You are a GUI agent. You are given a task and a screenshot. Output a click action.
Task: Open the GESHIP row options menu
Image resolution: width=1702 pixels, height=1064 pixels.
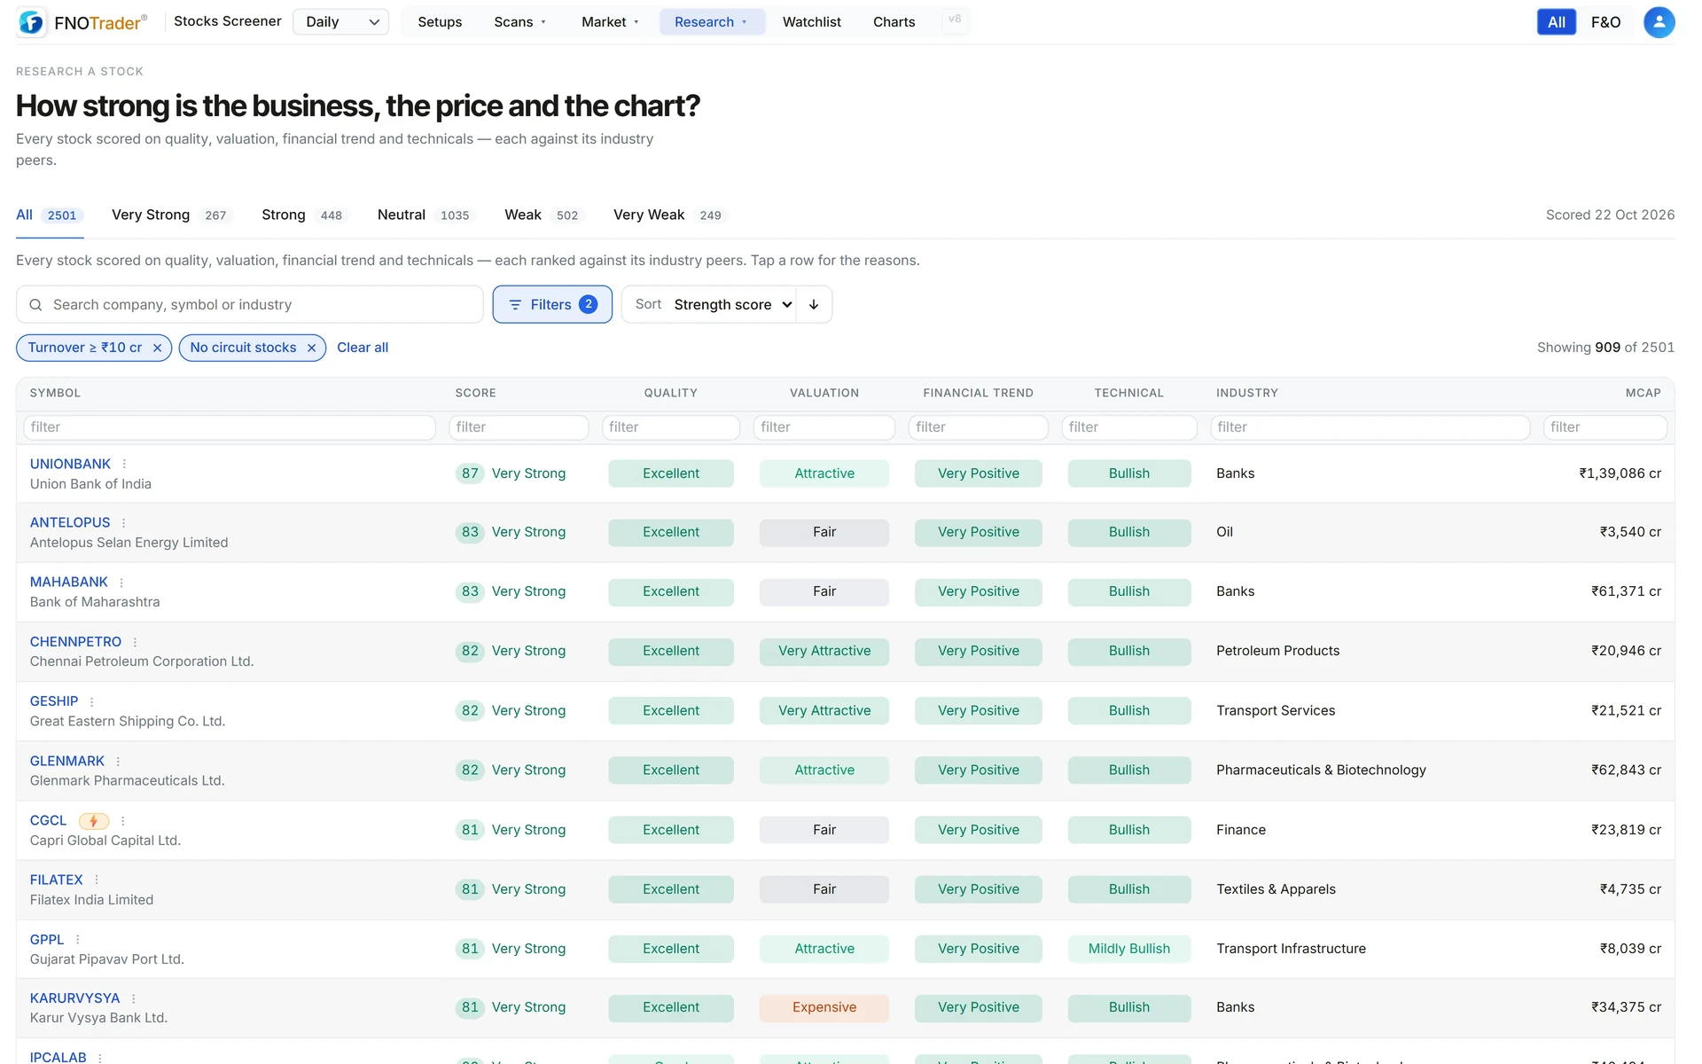coord(91,701)
